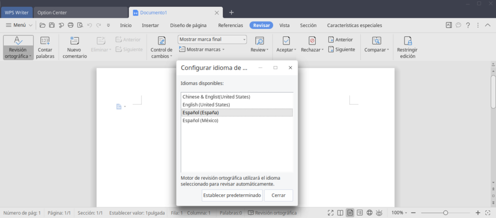Open the Mostrar marca final dropdown
The image size is (496, 218).
(x=213, y=39)
